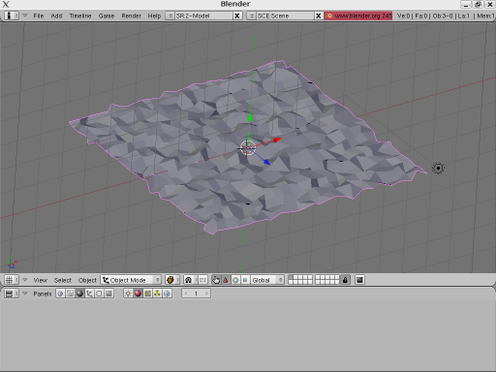Open the Object menu in 3D header

87,280
